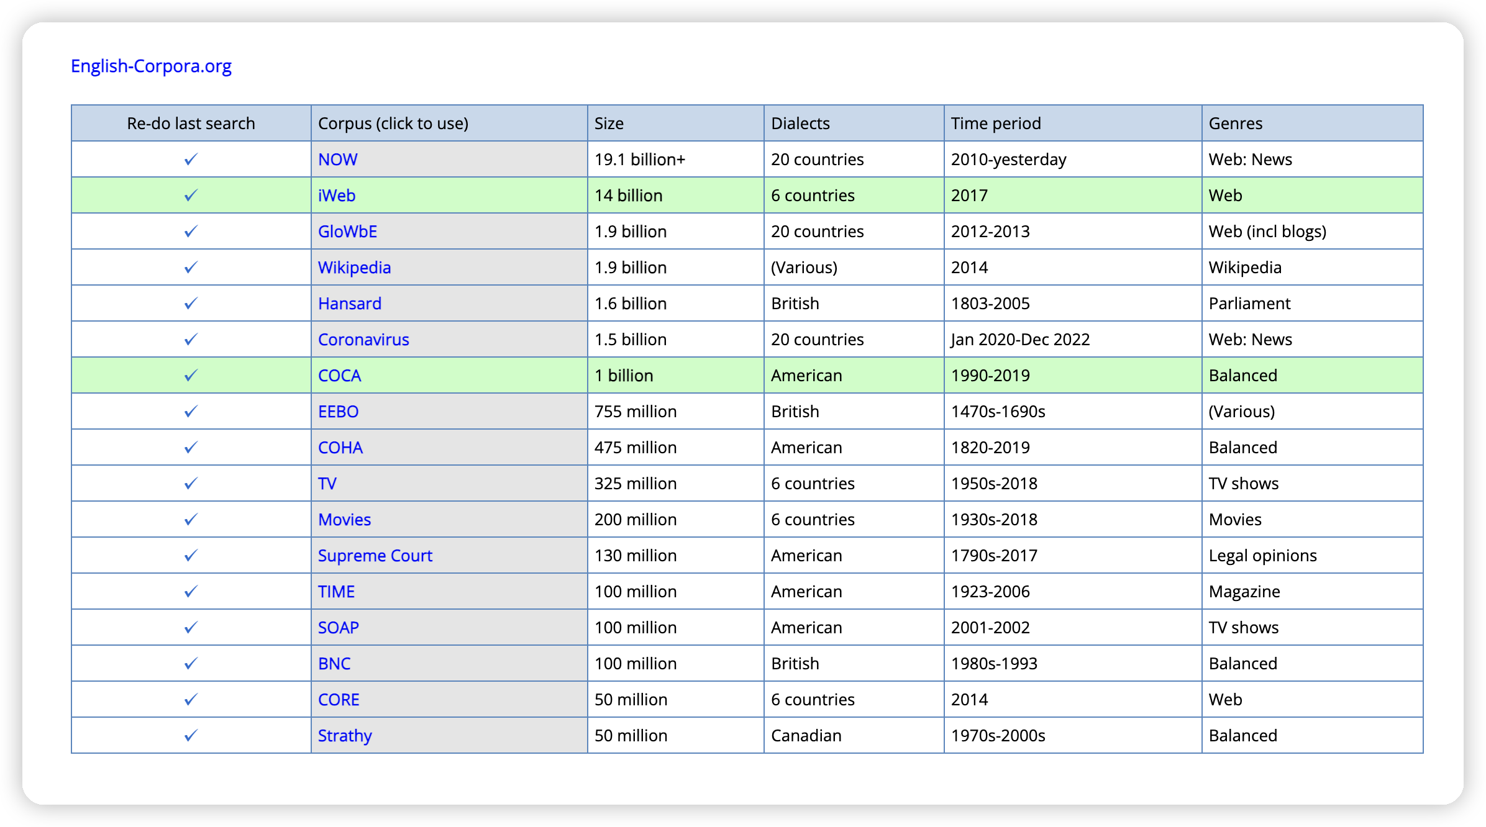
Task: Open the Supreme Court corpus
Action: click(375, 556)
